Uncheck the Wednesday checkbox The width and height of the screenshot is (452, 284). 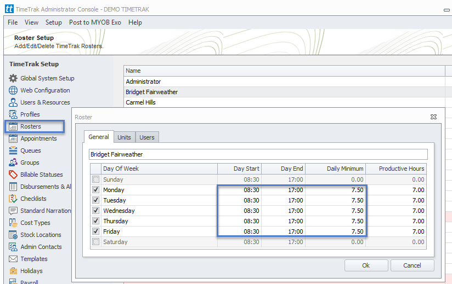(95, 211)
